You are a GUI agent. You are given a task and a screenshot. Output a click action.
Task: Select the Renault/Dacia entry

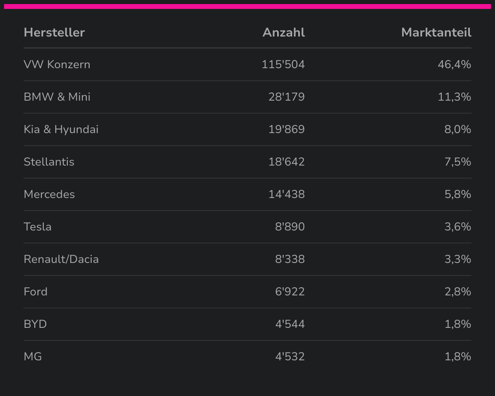coord(61,259)
